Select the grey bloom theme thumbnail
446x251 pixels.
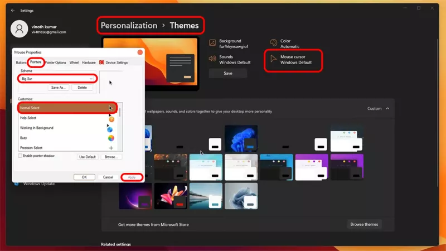tap(241, 196)
